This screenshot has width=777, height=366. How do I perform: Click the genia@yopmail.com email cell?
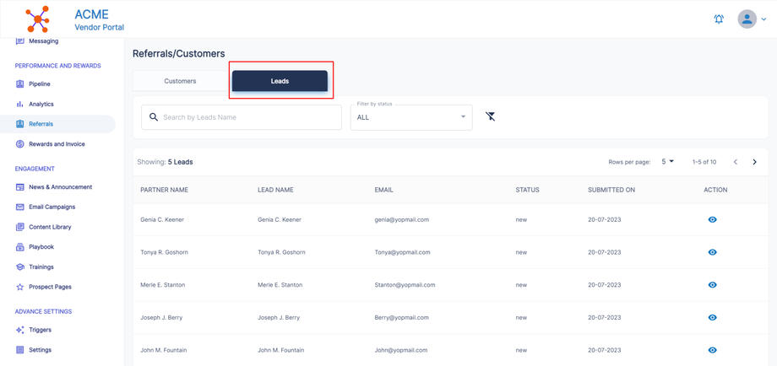pos(402,219)
